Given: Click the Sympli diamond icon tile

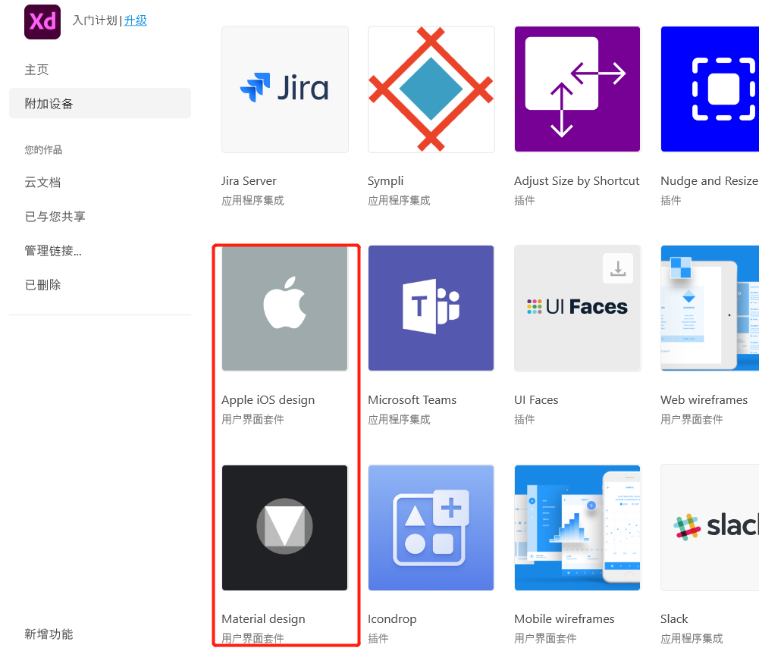Looking at the screenshot, I should point(431,89).
